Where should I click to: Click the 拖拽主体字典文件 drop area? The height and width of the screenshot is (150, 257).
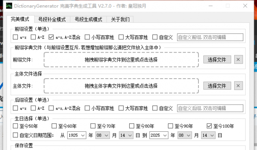(x=121, y=86)
